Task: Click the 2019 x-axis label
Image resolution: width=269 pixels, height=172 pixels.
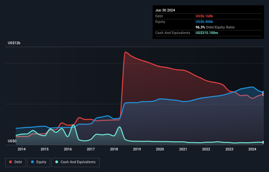Action: (x=137, y=149)
